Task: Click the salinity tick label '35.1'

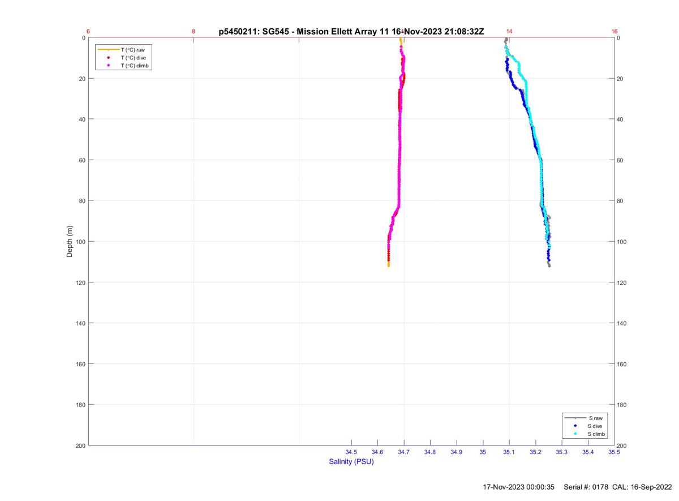Action: [509, 452]
